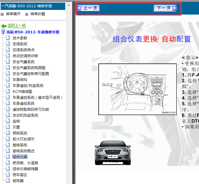Open 音响系统 page

(x=20, y=145)
